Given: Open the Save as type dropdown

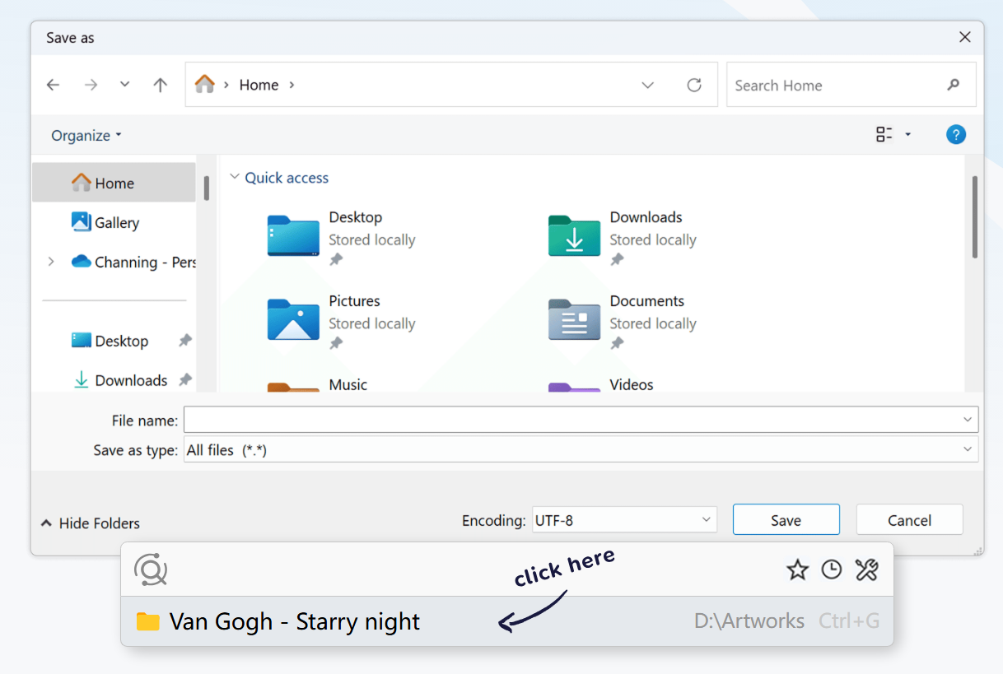Looking at the screenshot, I should (968, 449).
